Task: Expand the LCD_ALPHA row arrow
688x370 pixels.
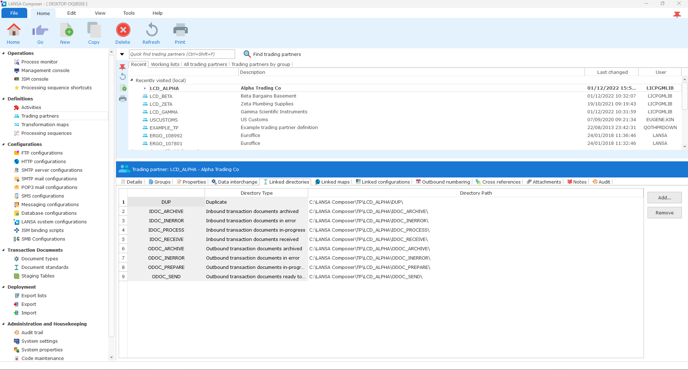Action: (x=145, y=88)
